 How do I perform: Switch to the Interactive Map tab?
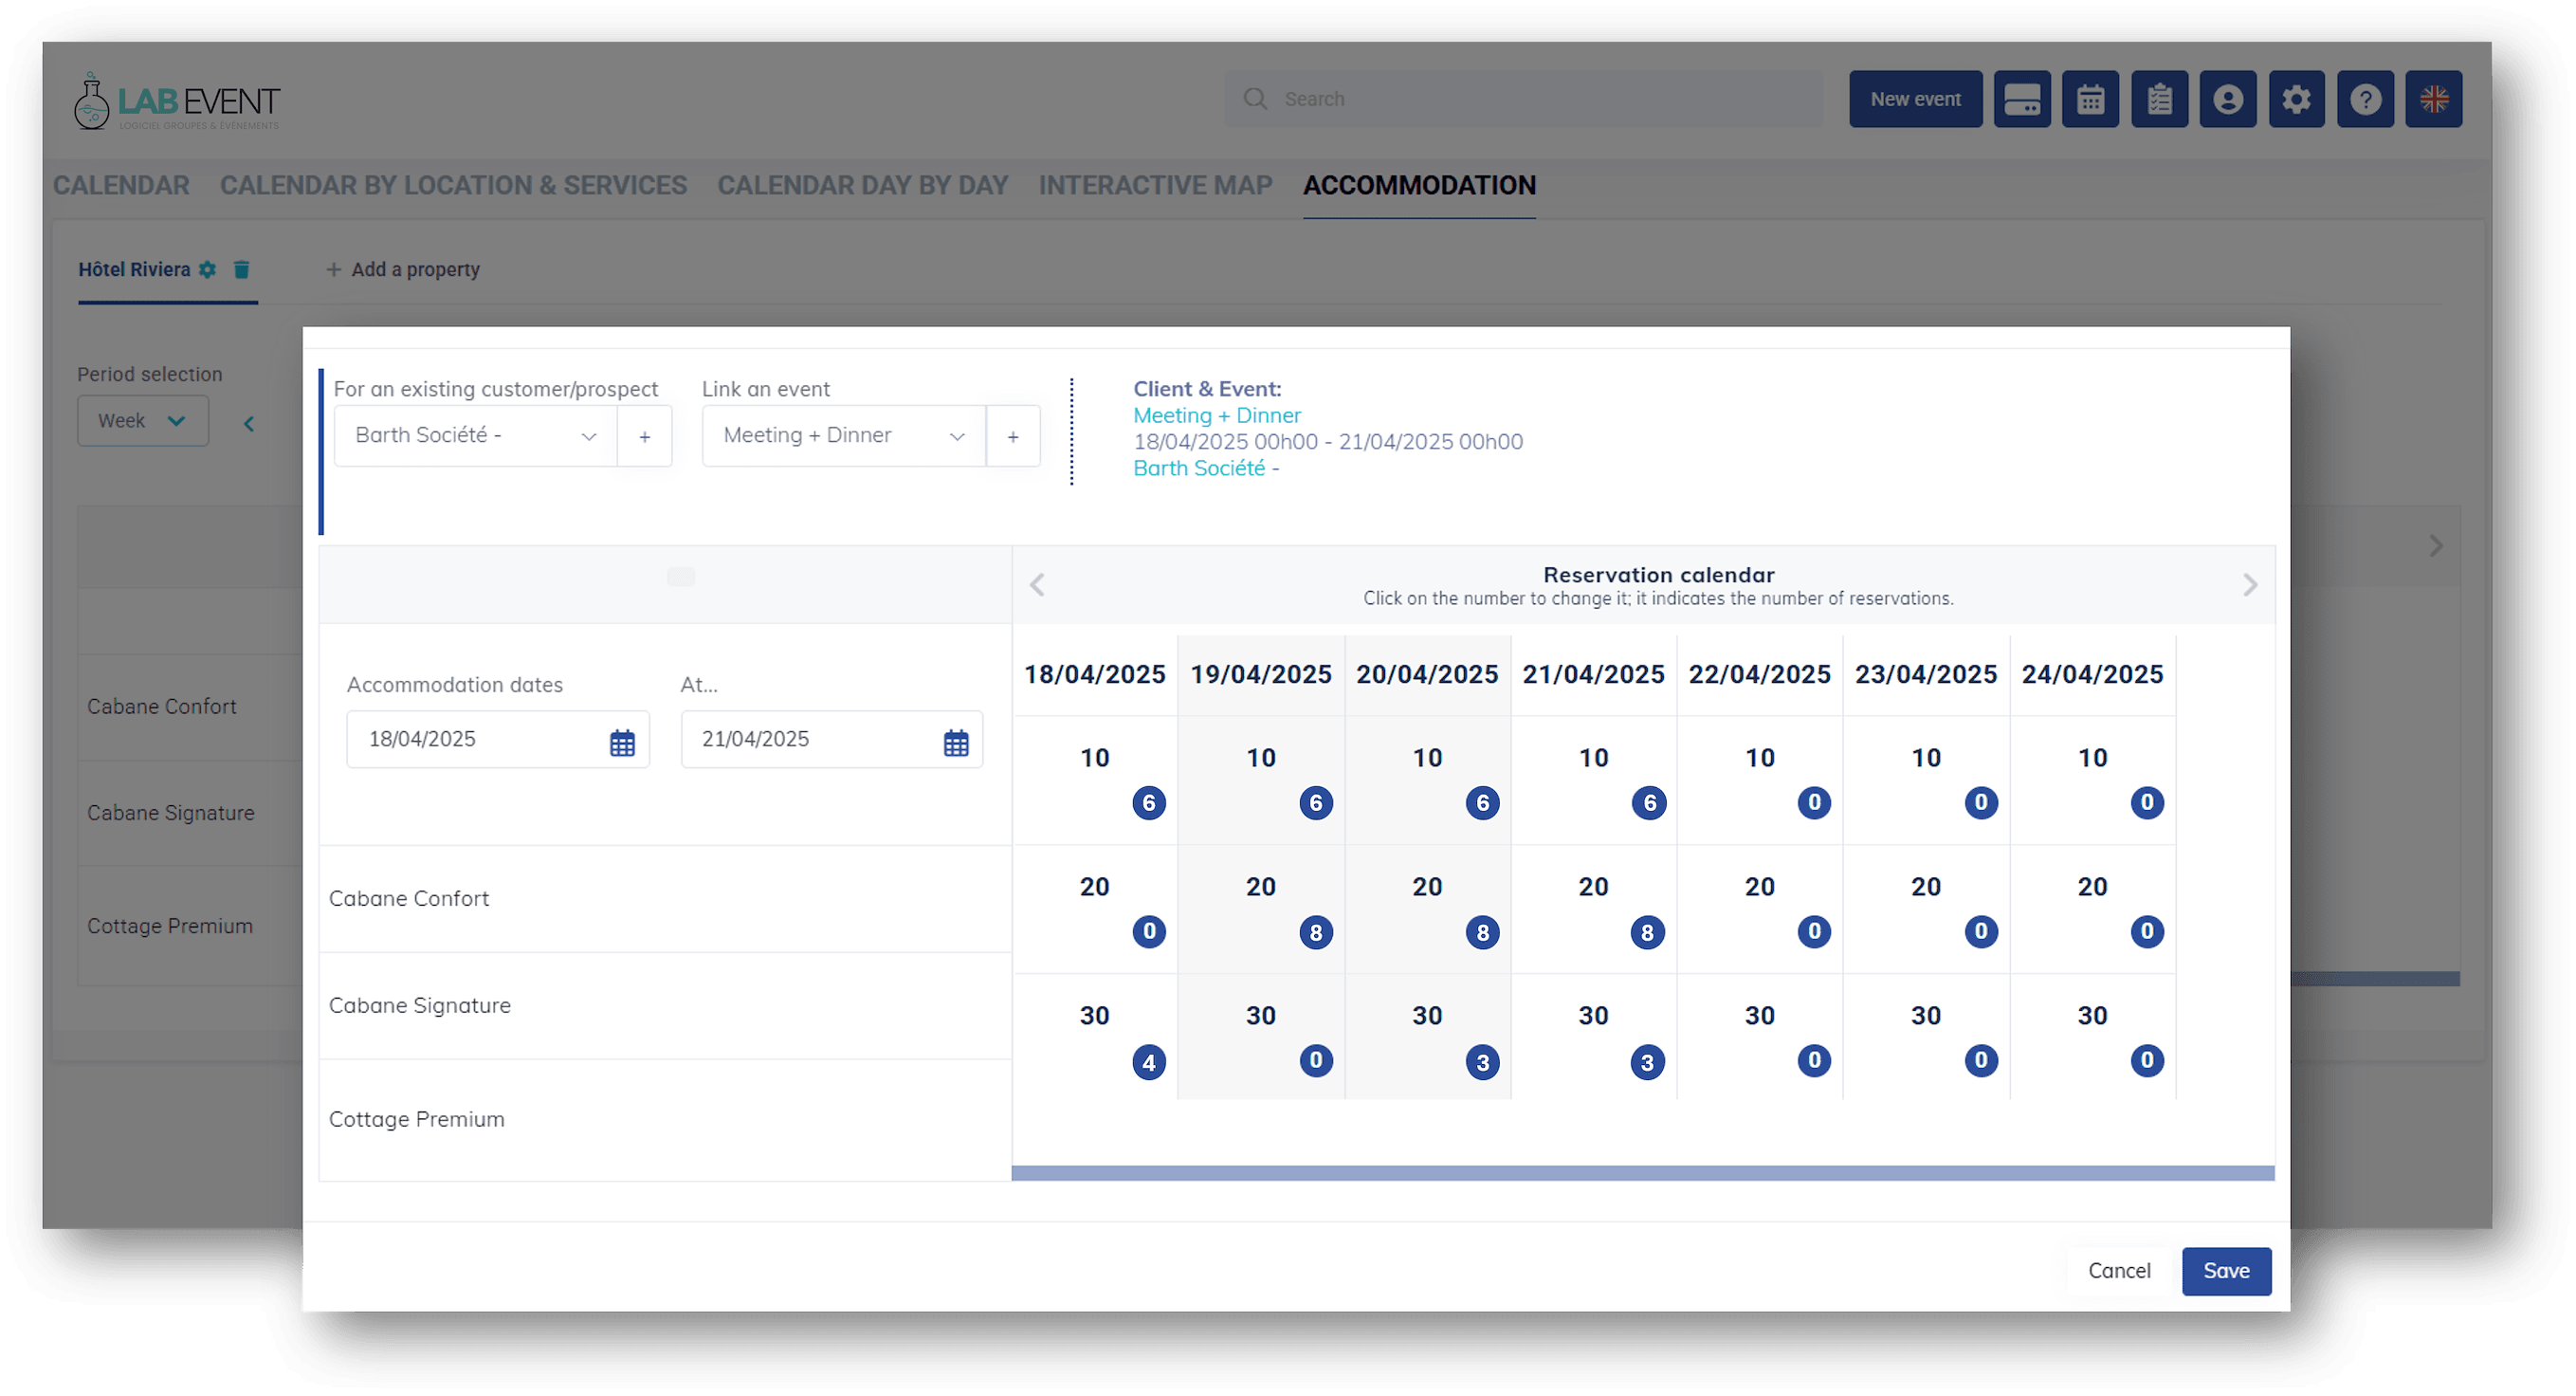1155,186
